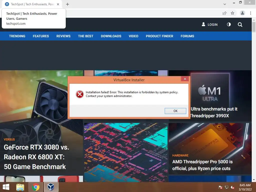Image resolution: width=256 pixels, height=192 pixels.
Task: Click OK in the VirtualBox Installer dialog
Action: coord(175,111)
